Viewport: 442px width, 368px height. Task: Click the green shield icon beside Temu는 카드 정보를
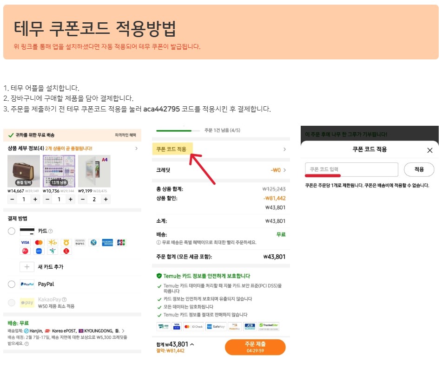[159, 276]
